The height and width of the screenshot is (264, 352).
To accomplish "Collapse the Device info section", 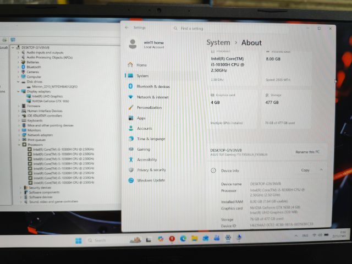I will (x=321, y=170).
